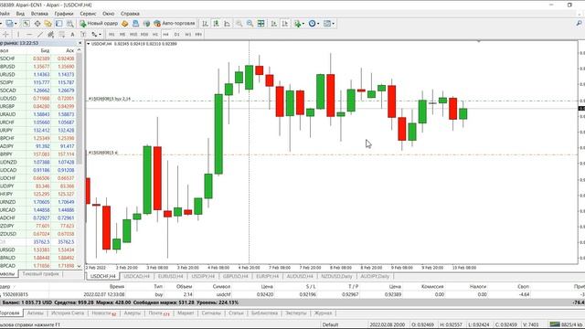The image size is (585, 329).
Task: Select the arrows drawing tool
Action: (x=94, y=35)
